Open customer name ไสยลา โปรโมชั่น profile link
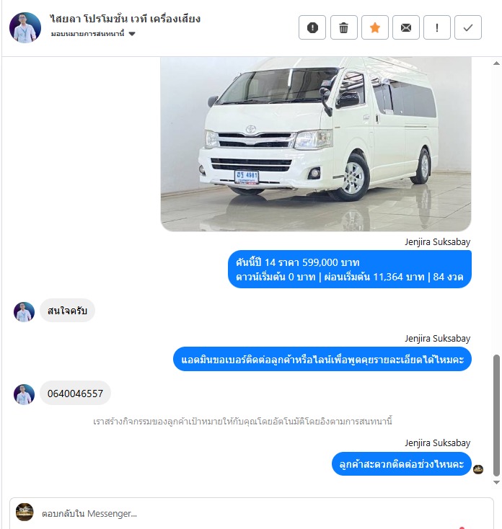Viewport: 502px width, 529px height. (125, 19)
